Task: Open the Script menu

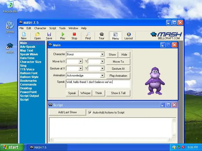Action: click(53, 28)
